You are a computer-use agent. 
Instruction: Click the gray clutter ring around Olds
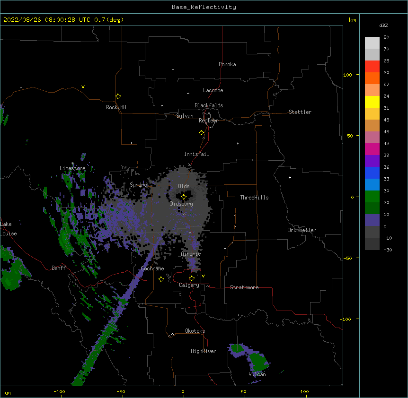pos(184,197)
